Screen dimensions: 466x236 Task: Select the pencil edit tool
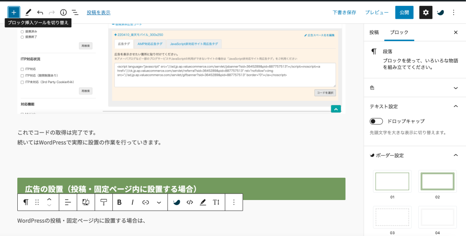(28, 12)
